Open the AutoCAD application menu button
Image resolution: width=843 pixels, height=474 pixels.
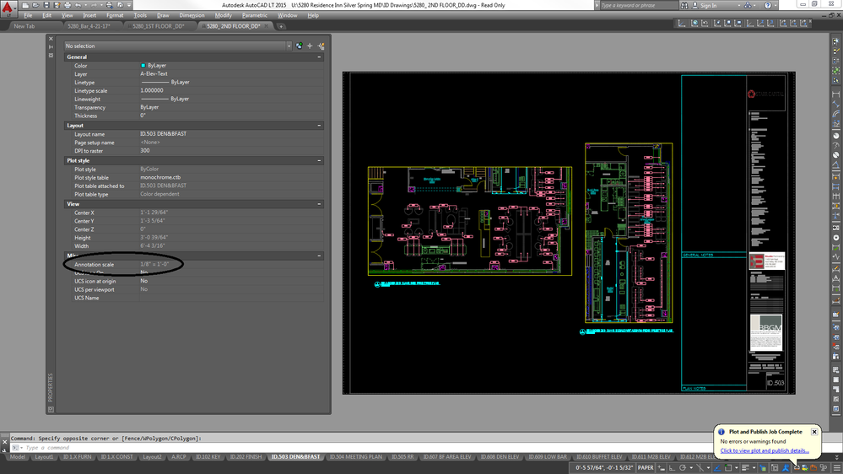click(8, 8)
